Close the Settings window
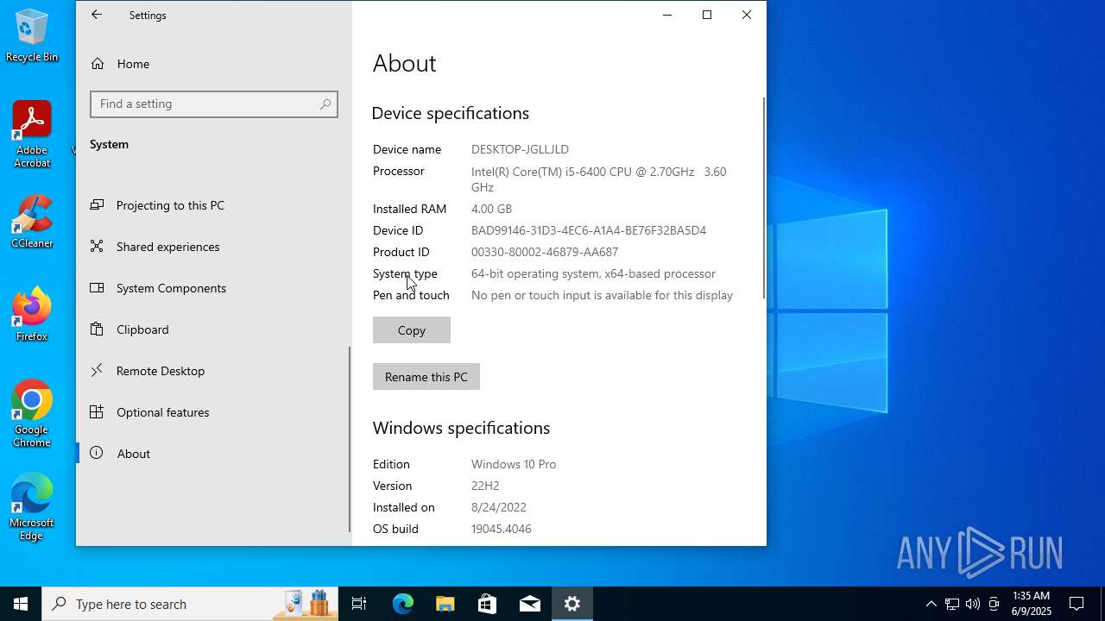 [747, 15]
